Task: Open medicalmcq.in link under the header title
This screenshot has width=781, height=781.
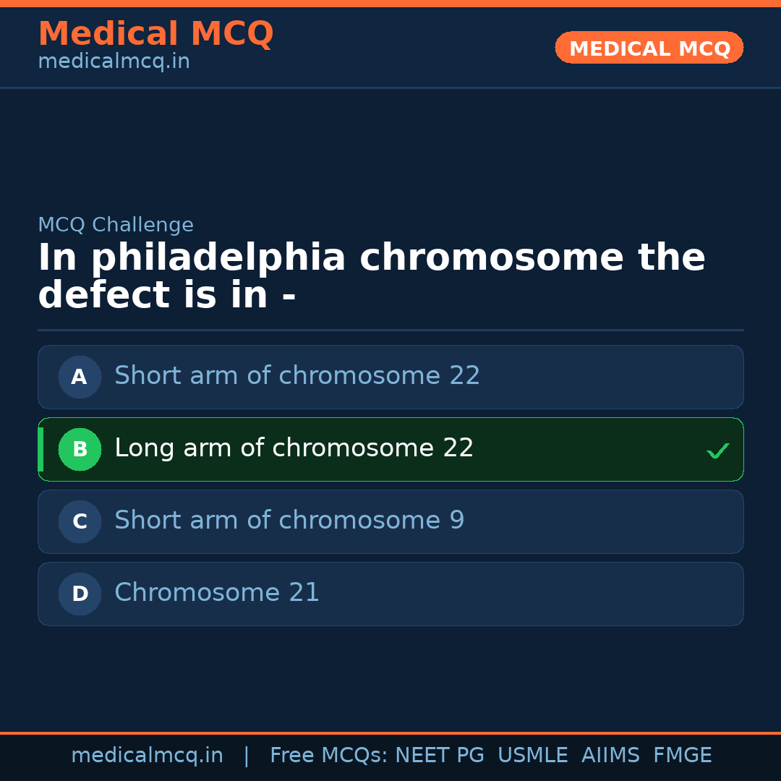Action: tap(114, 62)
